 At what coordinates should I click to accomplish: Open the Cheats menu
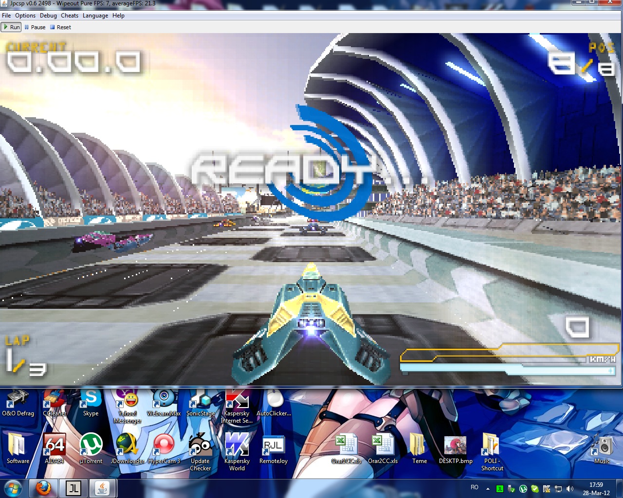coord(70,16)
